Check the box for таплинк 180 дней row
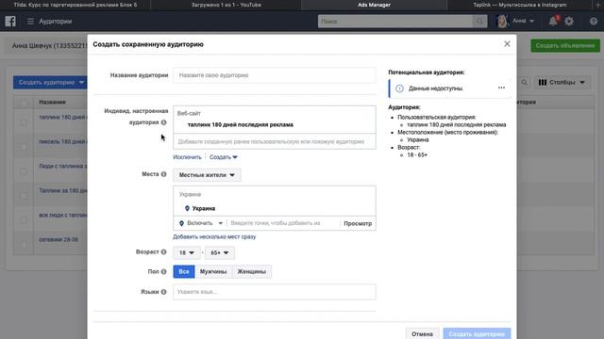This screenshot has width=604, height=339. coord(24,122)
